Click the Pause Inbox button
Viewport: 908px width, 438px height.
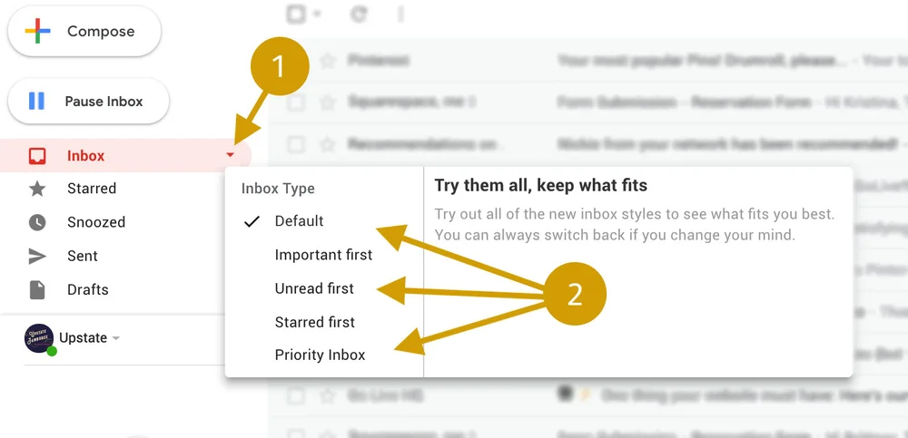coord(89,102)
